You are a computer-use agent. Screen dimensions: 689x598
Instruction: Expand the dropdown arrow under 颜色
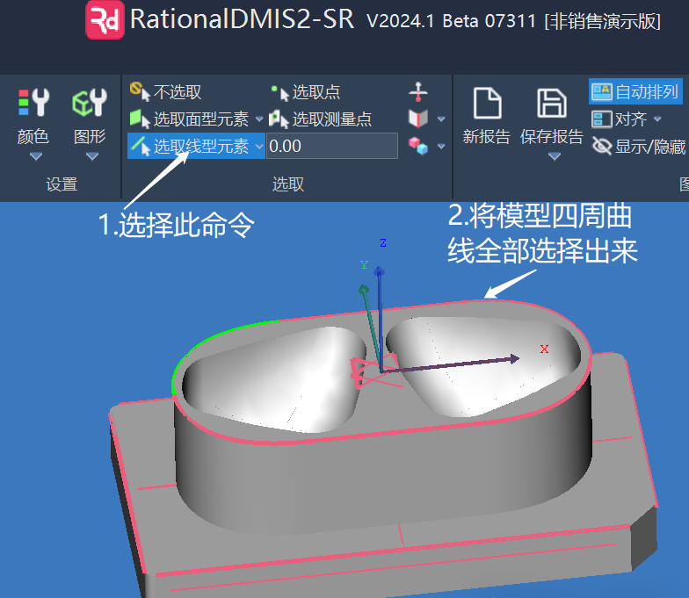pos(35,157)
